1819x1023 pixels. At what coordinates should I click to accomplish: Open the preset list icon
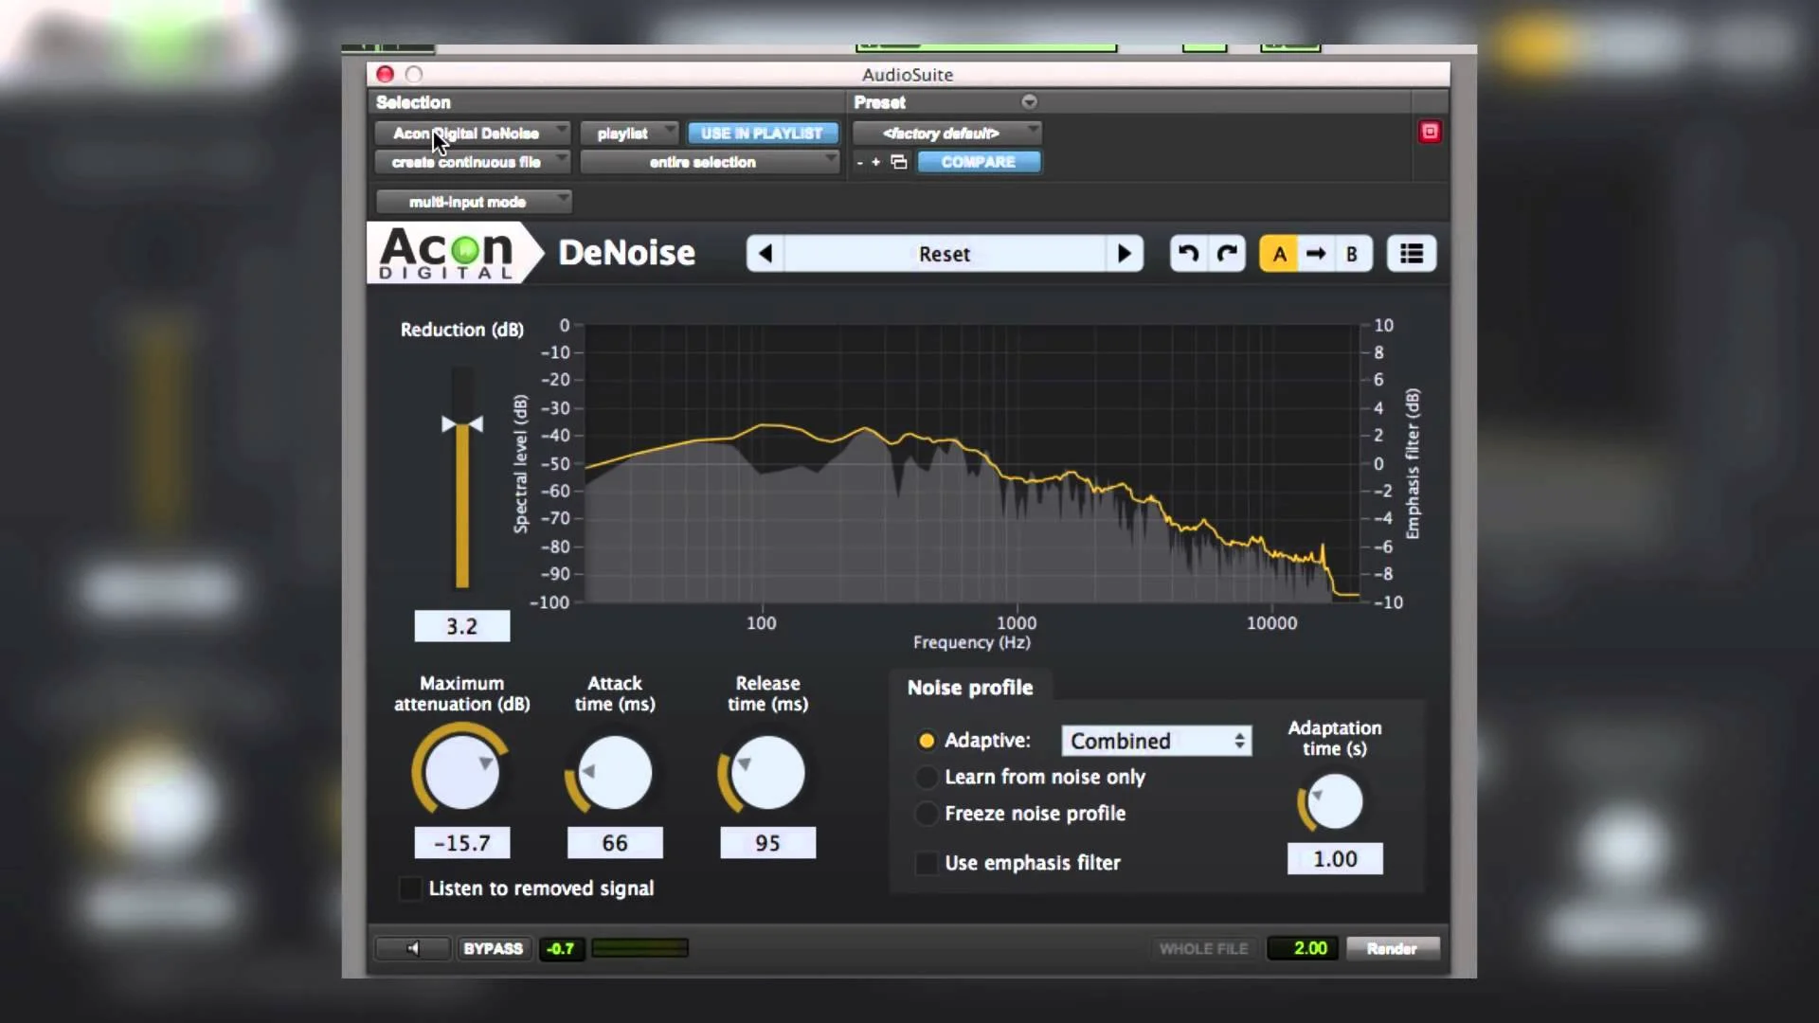(x=1411, y=253)
